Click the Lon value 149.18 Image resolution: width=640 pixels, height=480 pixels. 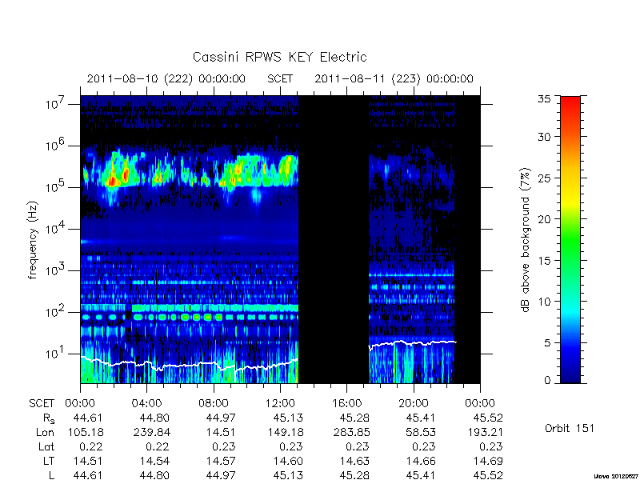click(286, 432)
